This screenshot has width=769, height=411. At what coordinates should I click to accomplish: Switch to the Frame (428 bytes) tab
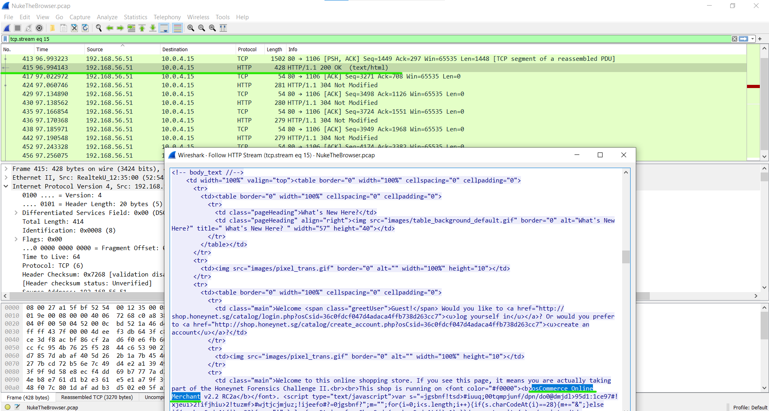[x=28, y=397]
